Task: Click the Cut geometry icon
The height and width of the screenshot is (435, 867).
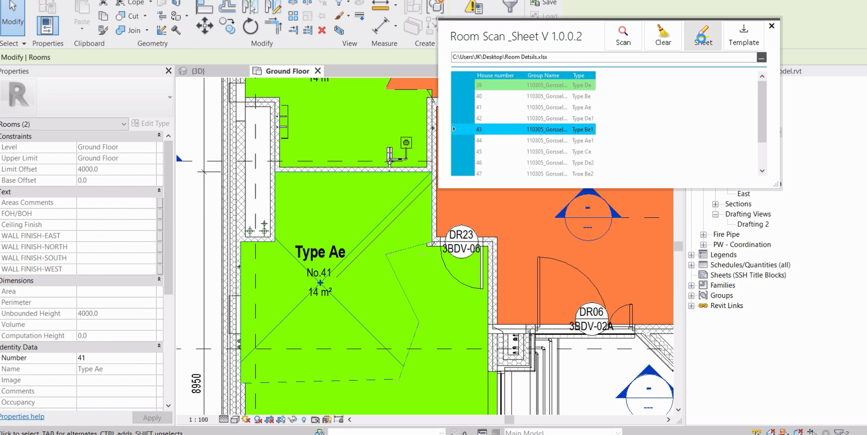Action: tap(120, 16)
